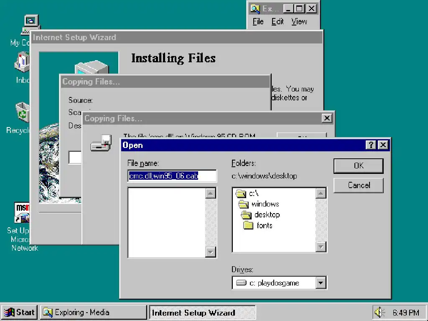Click the Drives combo box showing c: playdosgame

tap(279, 283)
